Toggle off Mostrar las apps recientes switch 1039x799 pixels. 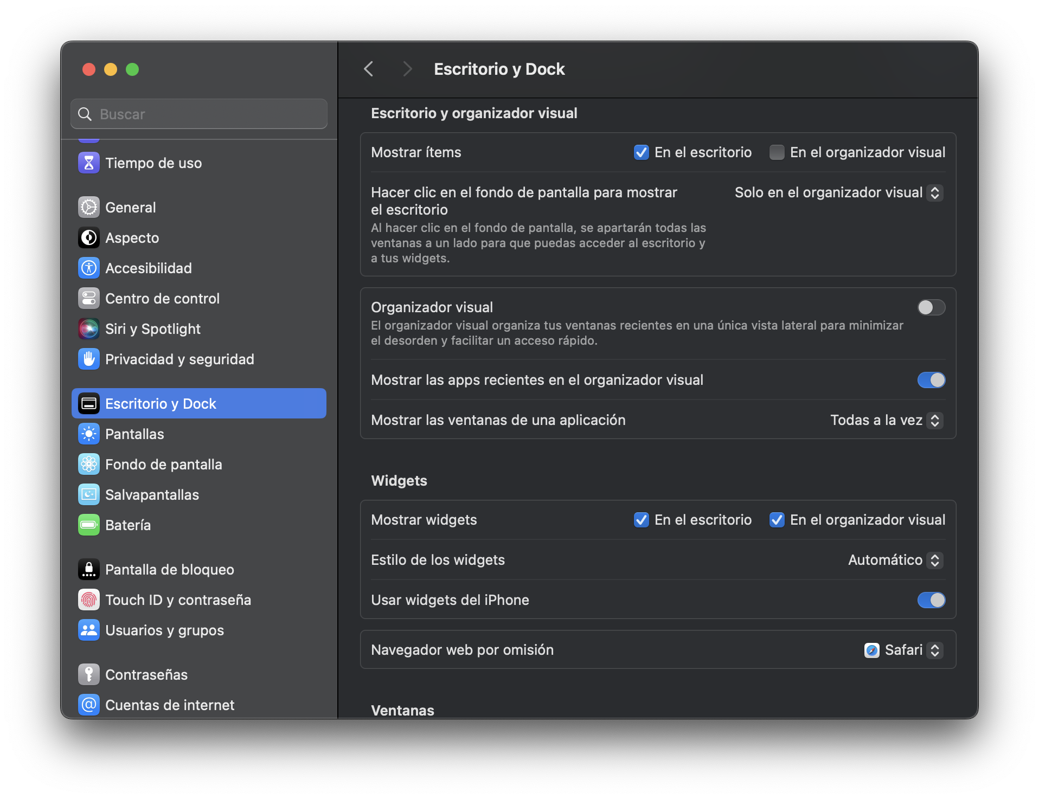(931, 381)
